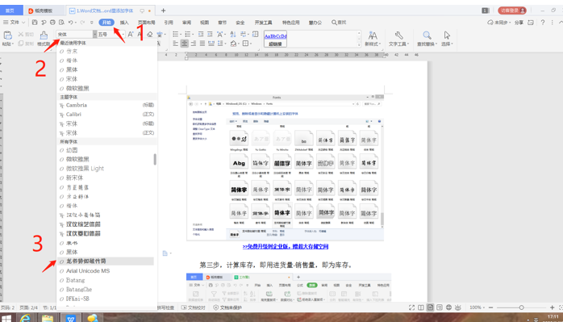Screen dimensions: 563x322
Task: Click the Cut (剪切) scissors icon
Action: point(21,35)
